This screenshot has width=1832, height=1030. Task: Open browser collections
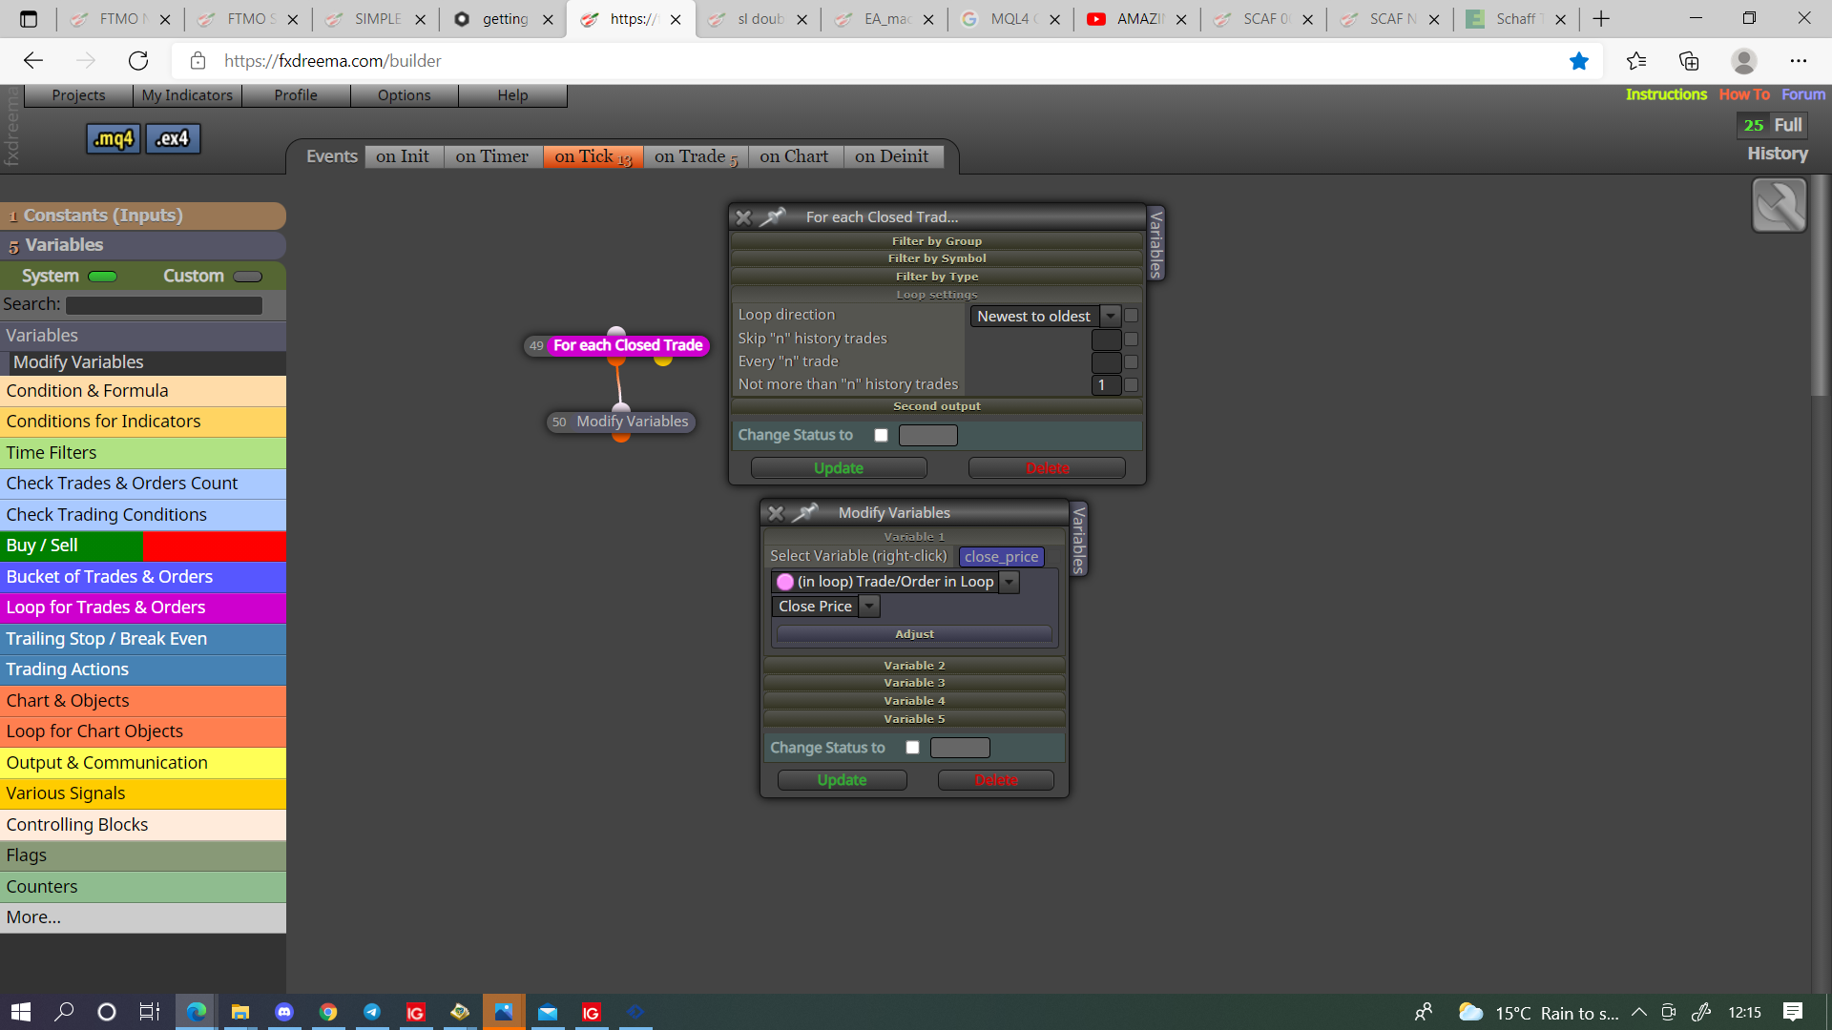(1689, 61)
